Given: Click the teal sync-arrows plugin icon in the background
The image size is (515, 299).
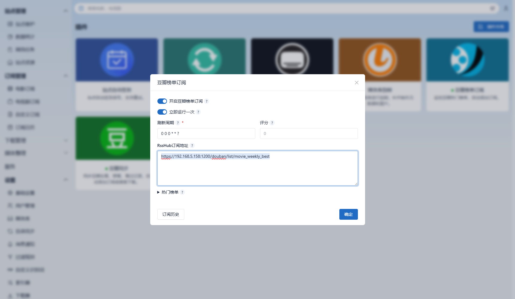Looking at the screenshot, I should click(204, 60).
